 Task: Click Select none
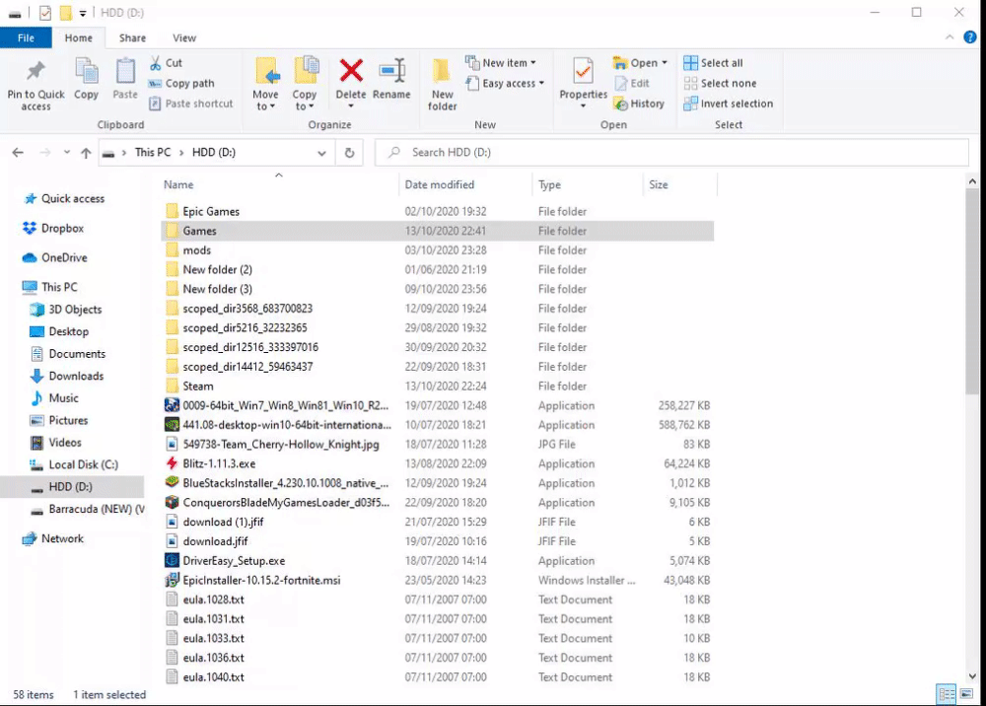pyautogui.click(x=720, y=83)
